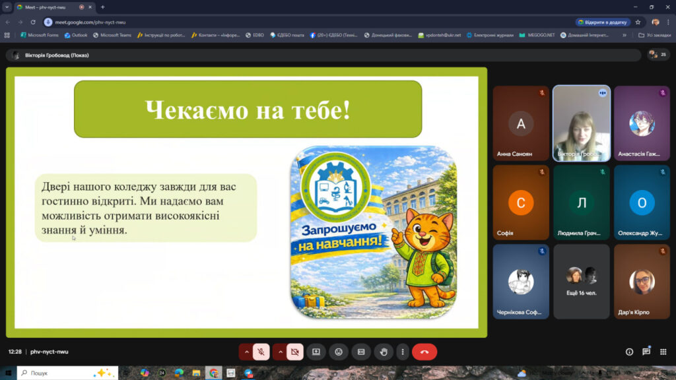Show the participants list with 25 people

pyautogui.click(x=658, y=55)
